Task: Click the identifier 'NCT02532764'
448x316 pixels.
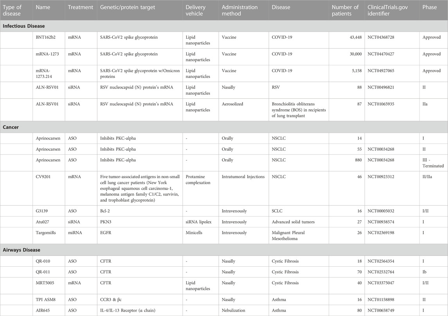Action: (x=381, y=272)
